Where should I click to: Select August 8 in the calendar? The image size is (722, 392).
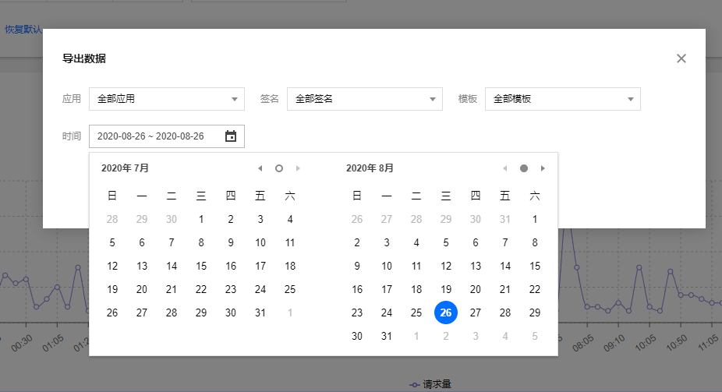point(535,243)
